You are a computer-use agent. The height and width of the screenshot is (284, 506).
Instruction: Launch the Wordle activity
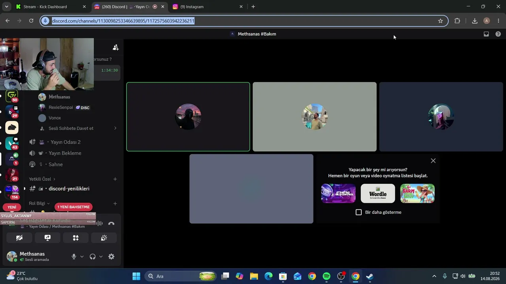coord(378,194)
